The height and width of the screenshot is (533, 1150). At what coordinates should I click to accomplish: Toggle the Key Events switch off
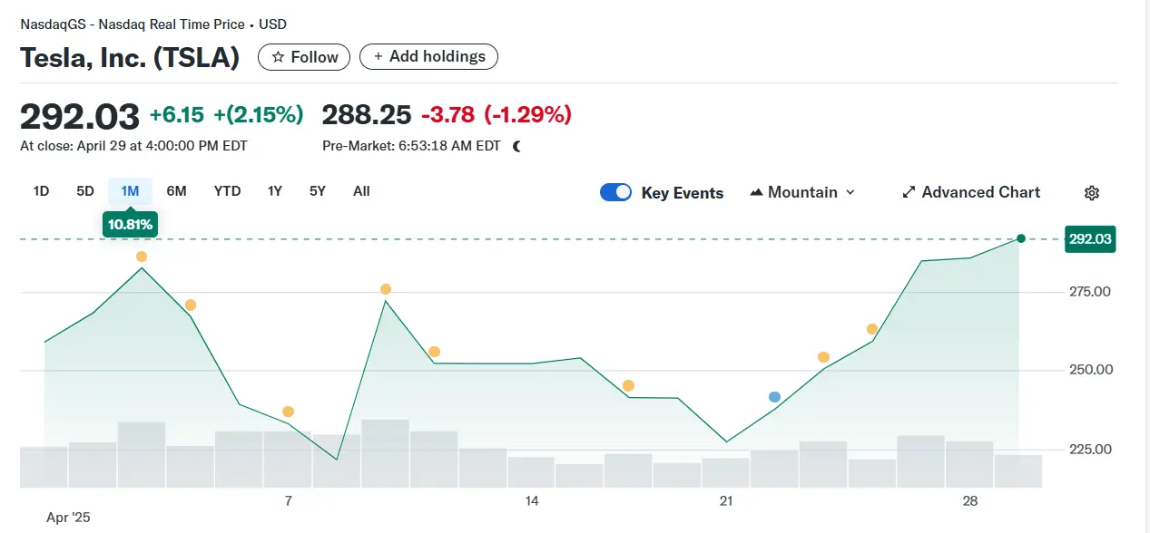pos(615,192)
